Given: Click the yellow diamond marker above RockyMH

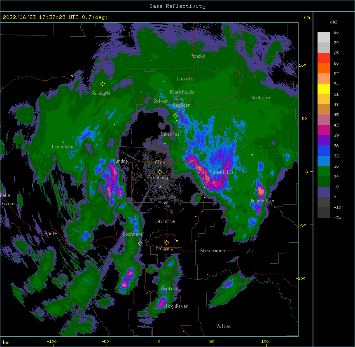Looking at the screenshot, I should [103, 84].
